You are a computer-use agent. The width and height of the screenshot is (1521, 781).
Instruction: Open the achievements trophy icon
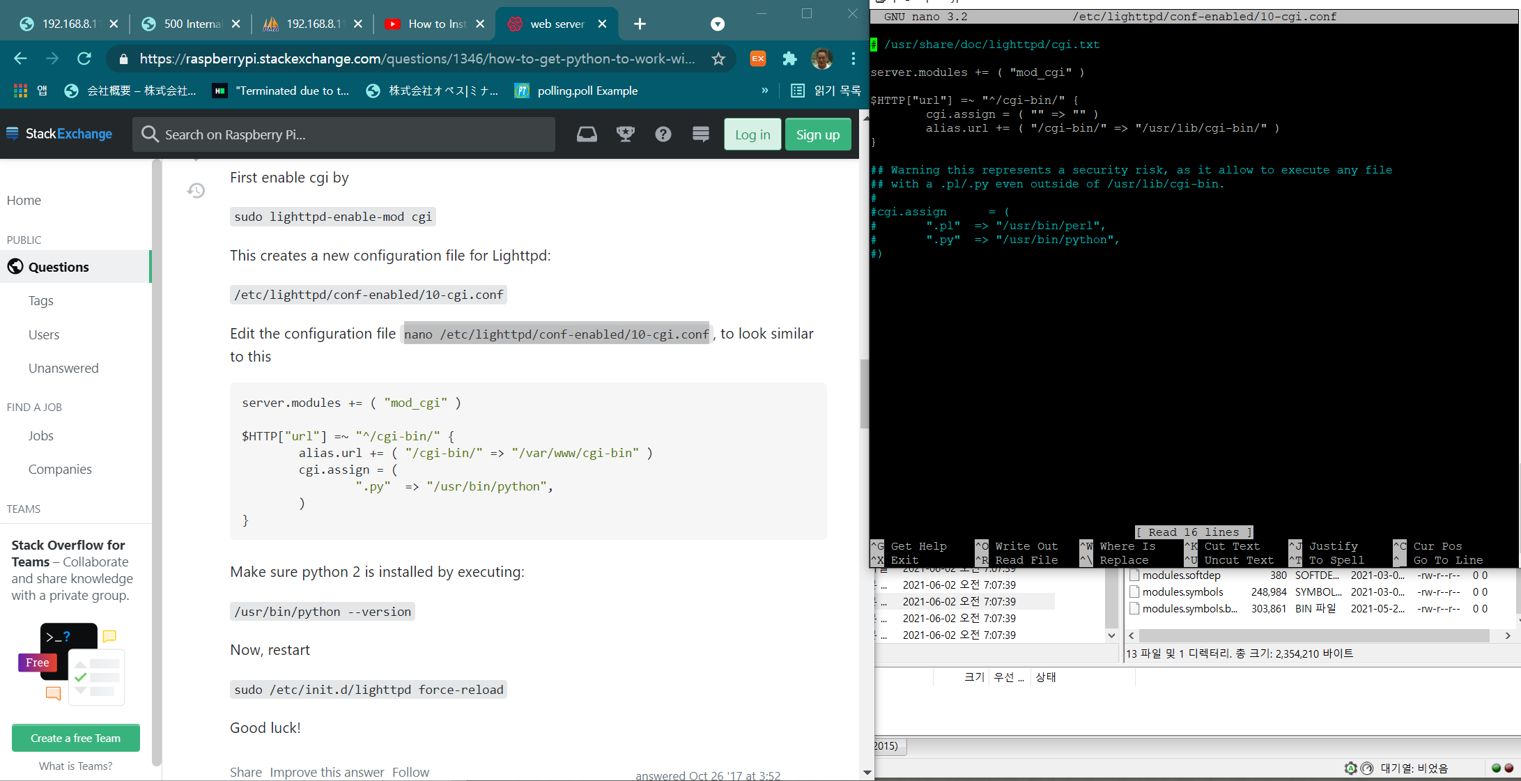[x=625, y=134]
